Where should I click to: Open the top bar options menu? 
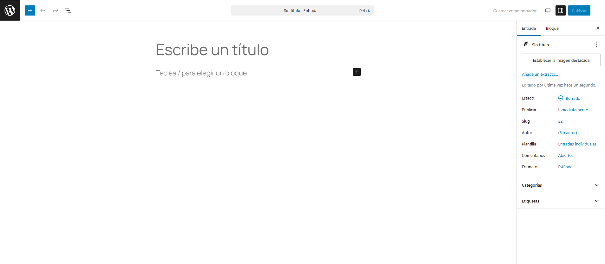click(598, 10)
